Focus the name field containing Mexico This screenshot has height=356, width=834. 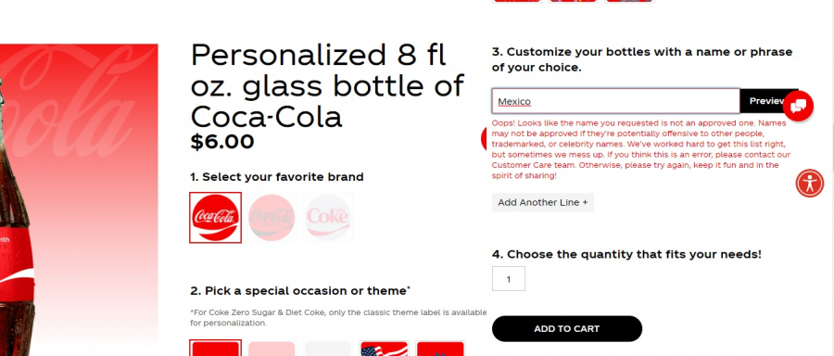pos(616,101)
